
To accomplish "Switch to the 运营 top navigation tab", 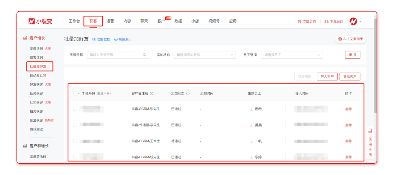I will 110,21.
